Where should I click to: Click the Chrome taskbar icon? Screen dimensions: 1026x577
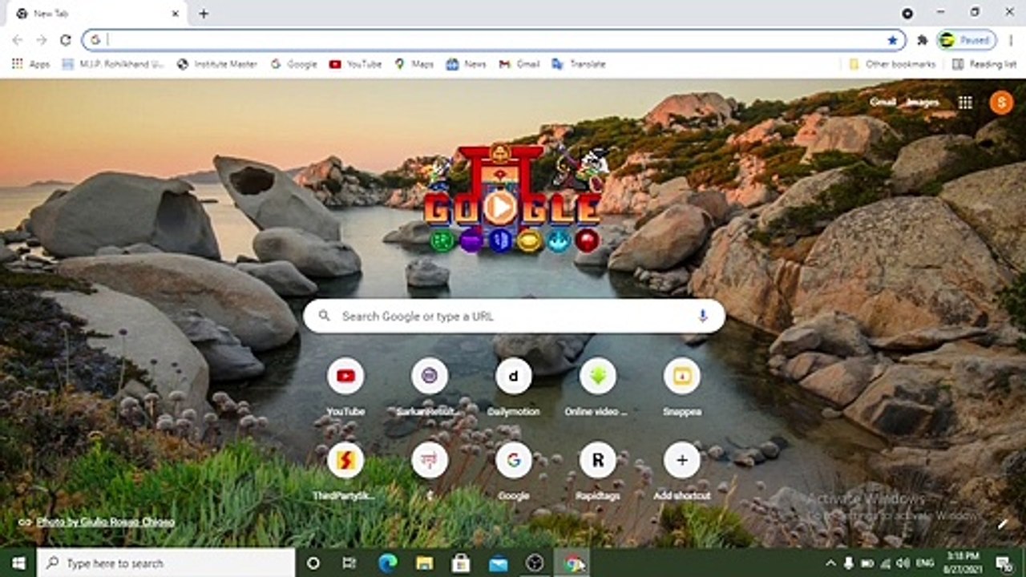(573, 563)
